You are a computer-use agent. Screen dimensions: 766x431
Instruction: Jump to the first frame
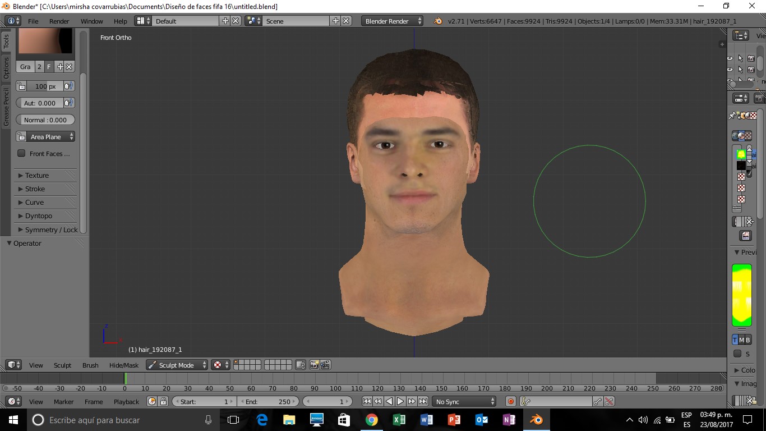[x=367, y=401]
